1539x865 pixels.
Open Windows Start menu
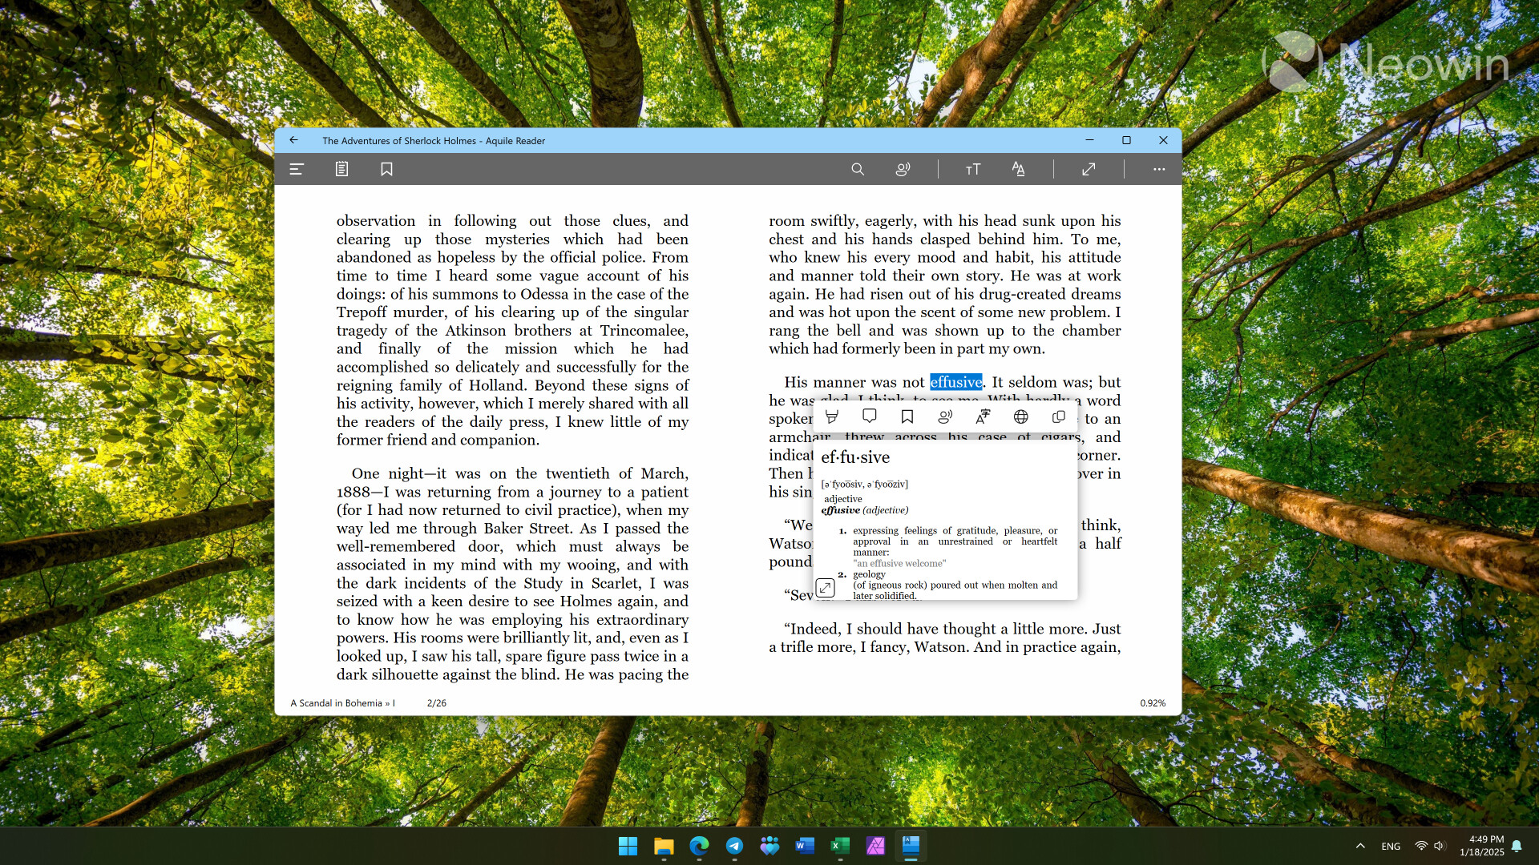coord(628,846)
